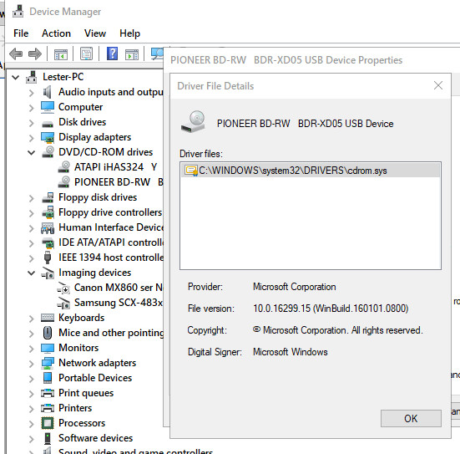The image size is (460, 454).
Task: Click the Audio inputs speaker icon
Action: [x=48, y=92]
